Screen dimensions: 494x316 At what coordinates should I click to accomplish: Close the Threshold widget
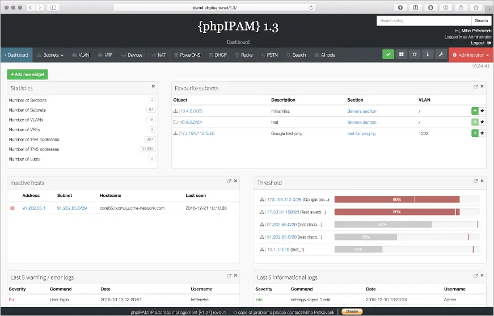click(482, 180)
